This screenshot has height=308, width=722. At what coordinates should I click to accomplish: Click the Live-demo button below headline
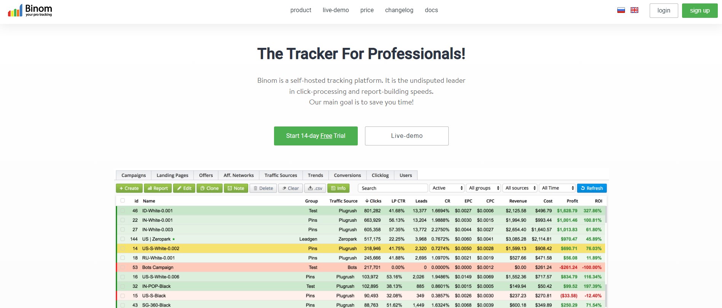407,136
